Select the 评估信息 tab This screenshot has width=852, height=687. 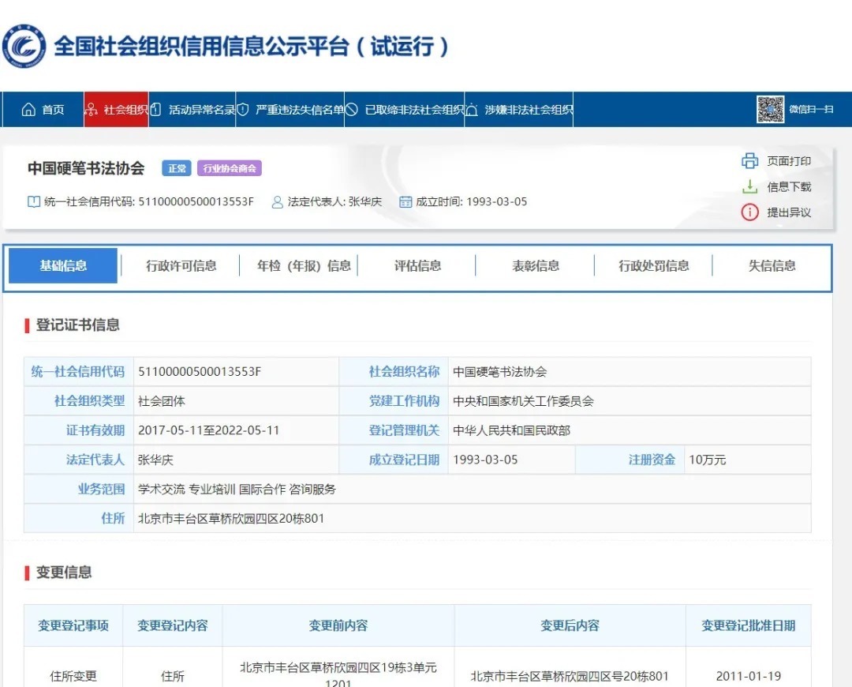pos(417,266)
